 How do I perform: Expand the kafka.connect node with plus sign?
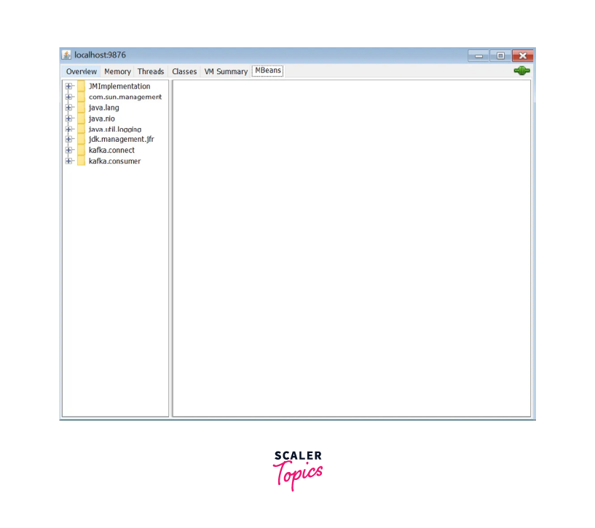pos(68,150)
